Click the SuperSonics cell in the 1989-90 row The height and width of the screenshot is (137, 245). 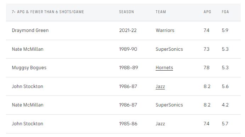(x=169, y=49)
